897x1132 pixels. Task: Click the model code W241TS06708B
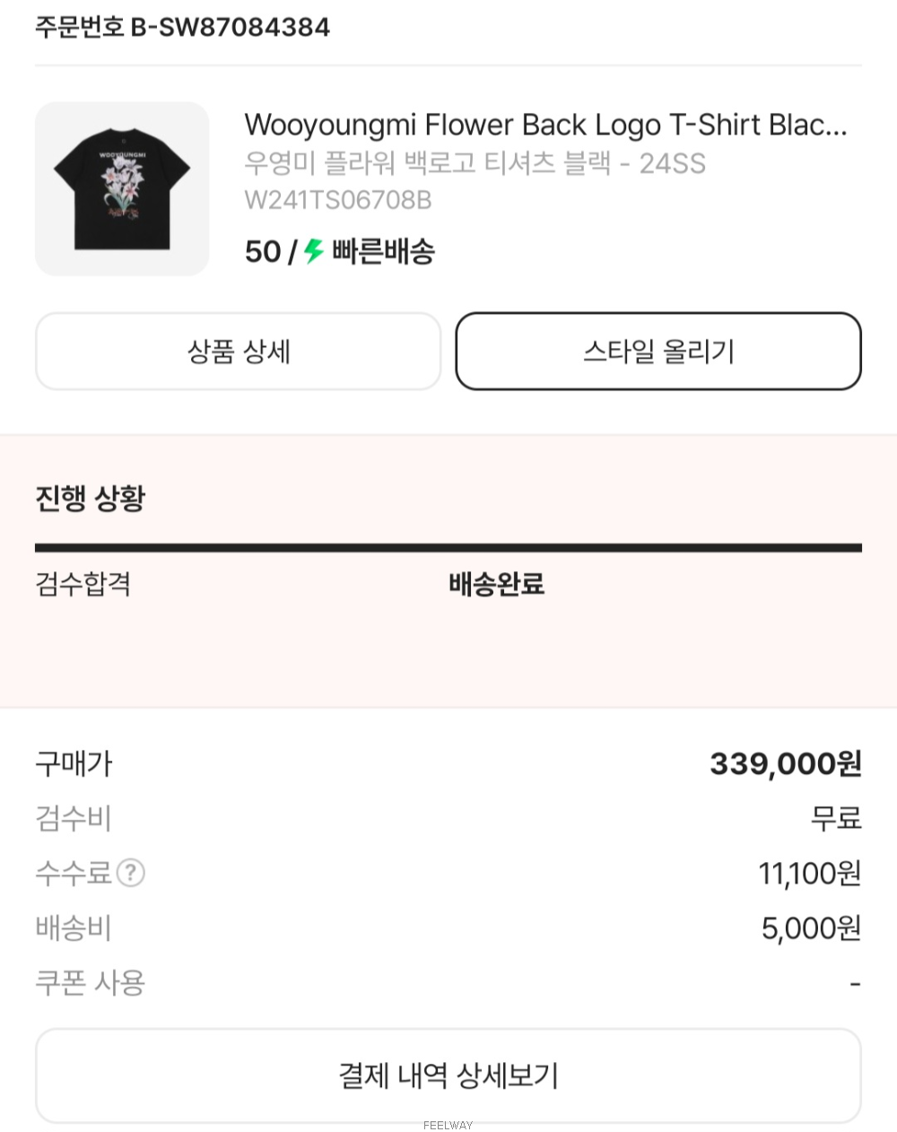pyautogui.click(x=338, y=200)
